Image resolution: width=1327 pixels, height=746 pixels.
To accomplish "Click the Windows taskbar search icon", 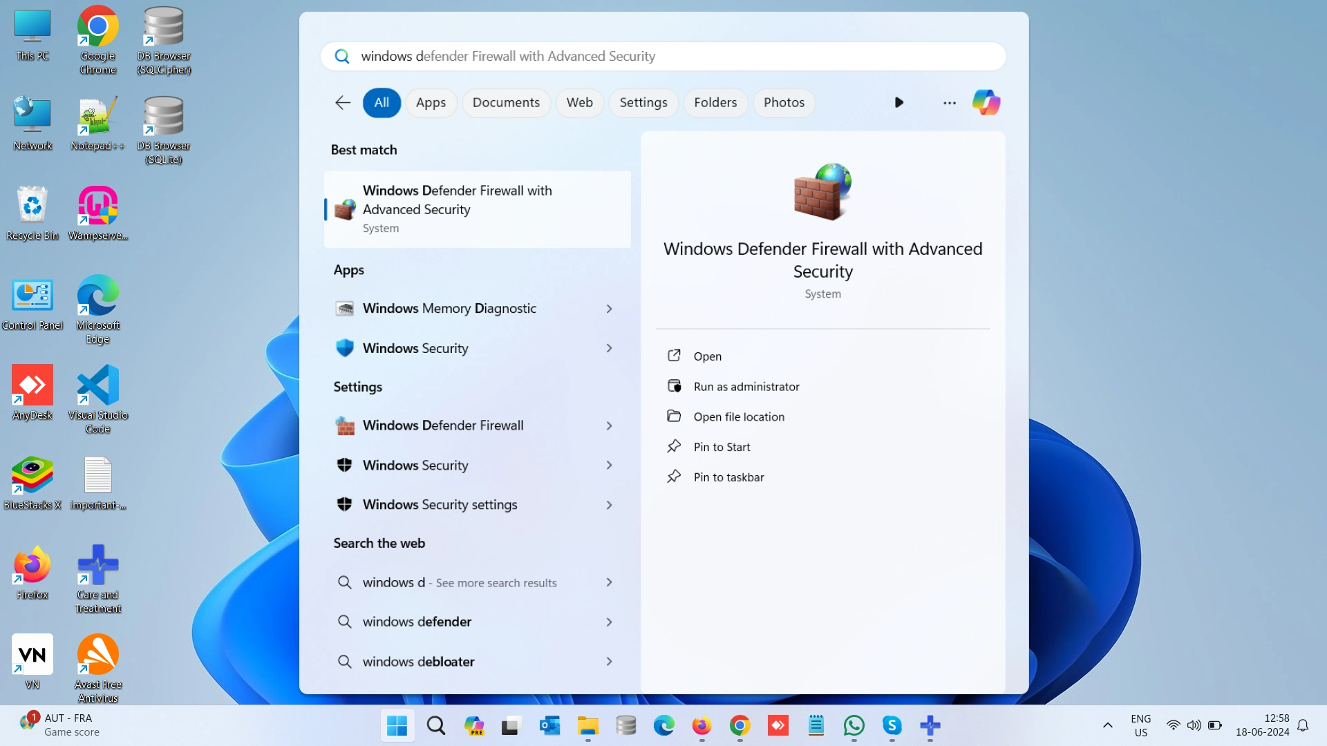I will (x=435, y=725).
